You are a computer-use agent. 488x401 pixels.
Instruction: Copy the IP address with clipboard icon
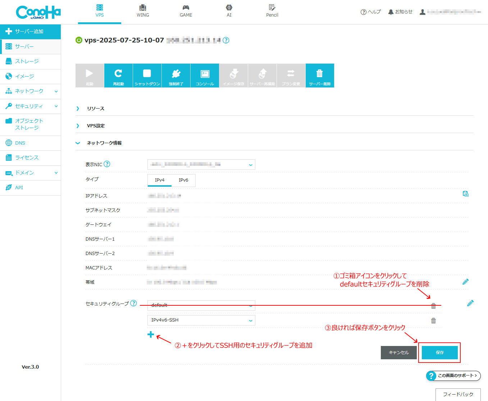[x=465, y=193]
